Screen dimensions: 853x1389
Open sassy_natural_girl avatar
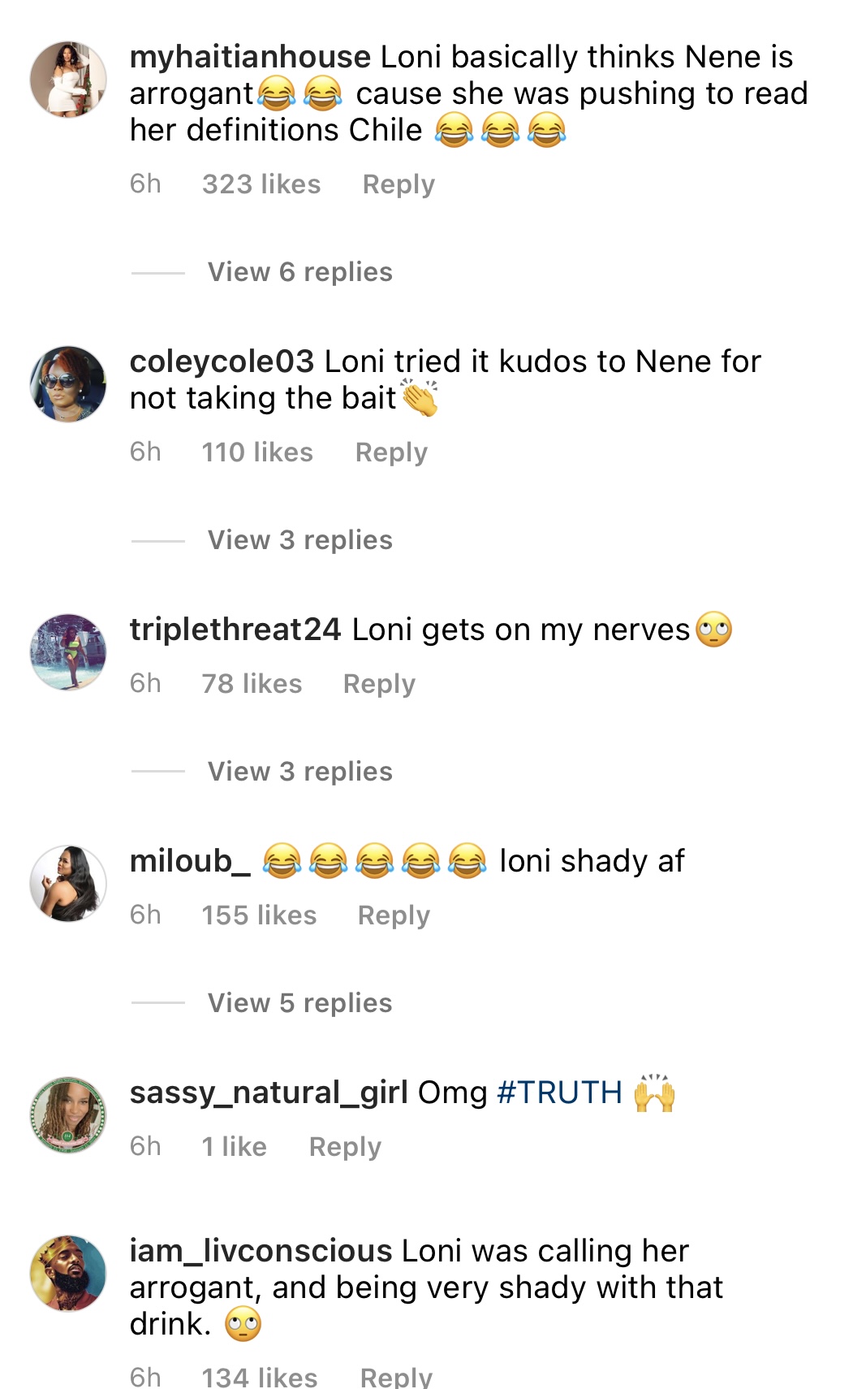coord(68,1115)
